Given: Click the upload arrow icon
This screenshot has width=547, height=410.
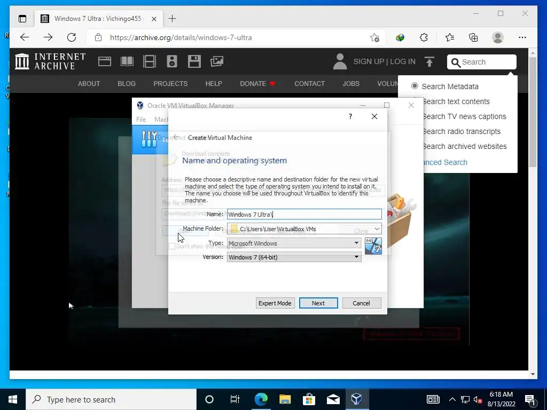Looking at the screenshot, I should click(429, 62).
